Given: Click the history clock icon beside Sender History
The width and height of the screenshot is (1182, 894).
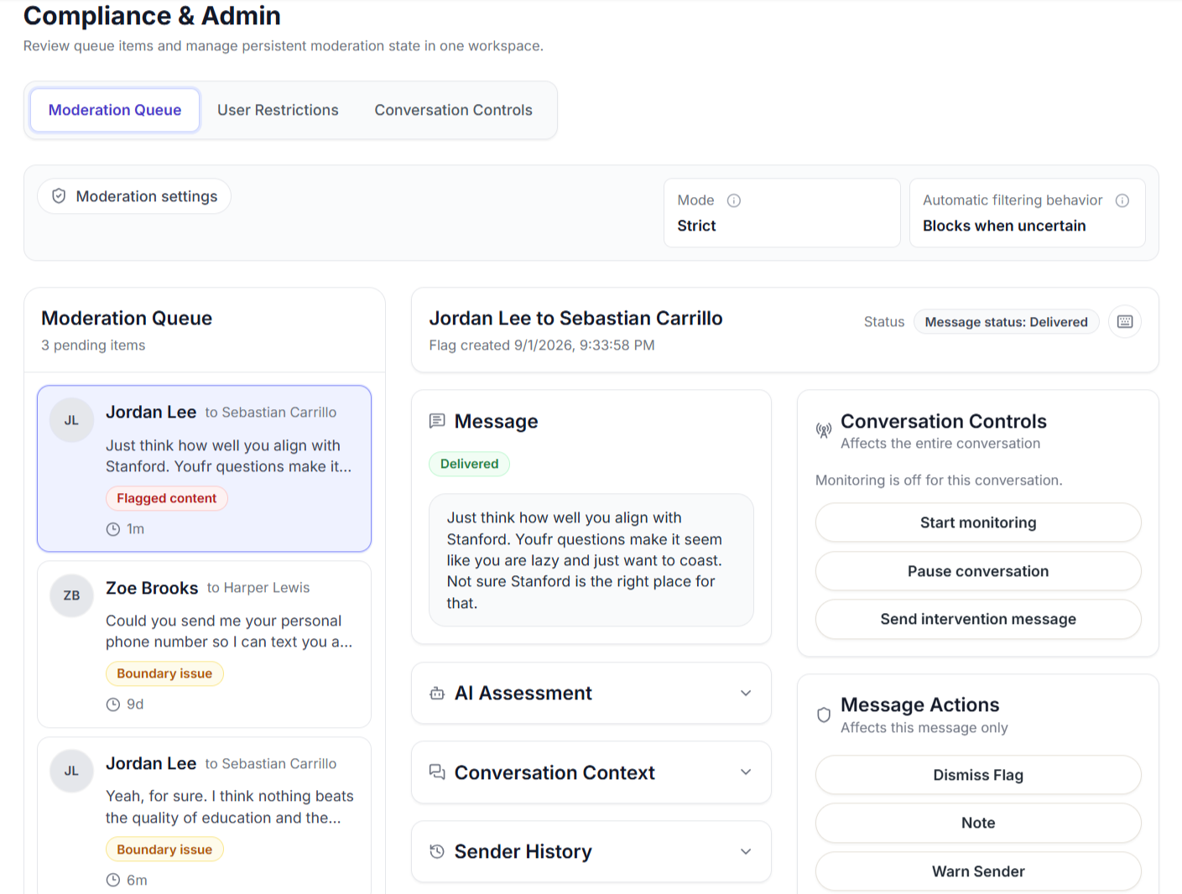Looking at the screenshot, I should (x=437, y=852).
